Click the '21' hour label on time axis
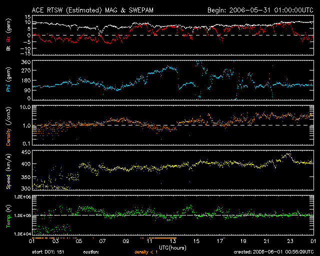Viewport: 320px width, 256px height. (x=266, y=241)
